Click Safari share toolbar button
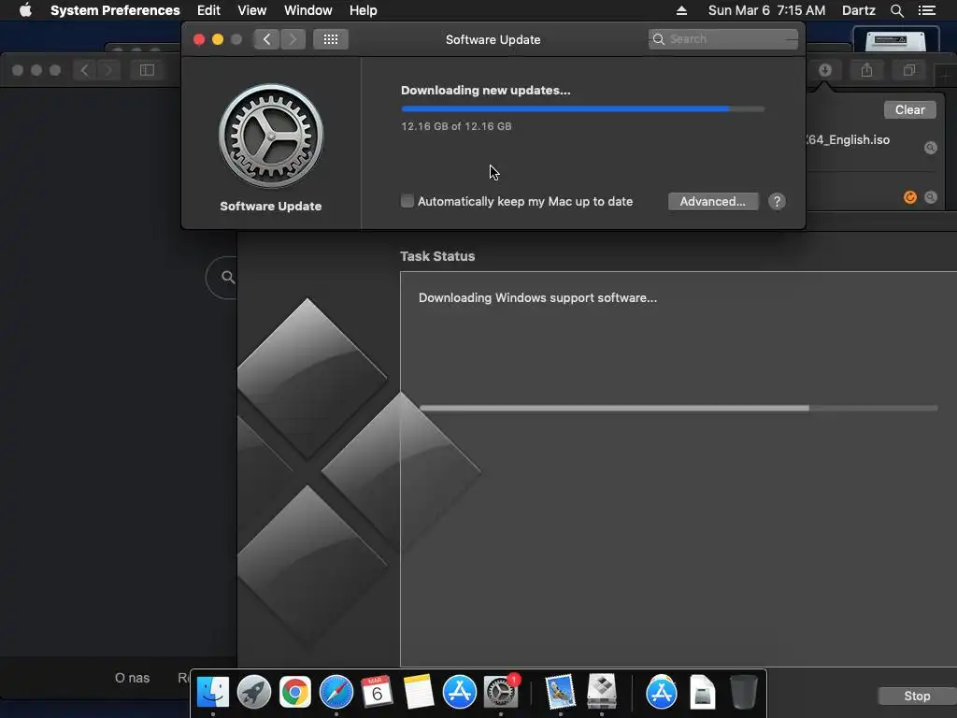 coord(866,70)
